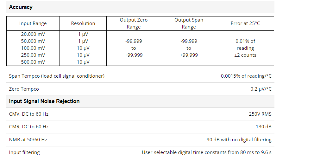Screen dimensions: 314x167
Task: Click the 0.01% of reading error cell
Action: tap(245, 48)
